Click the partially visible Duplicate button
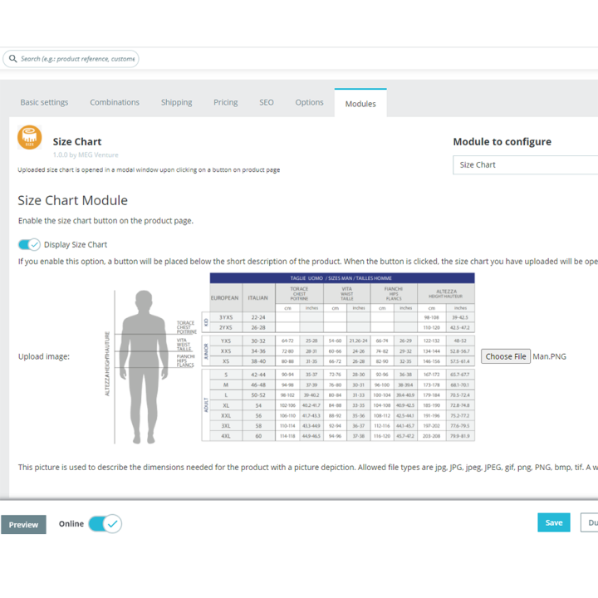The width and height of the screenshot is (598, 598). tap(589, 522)
